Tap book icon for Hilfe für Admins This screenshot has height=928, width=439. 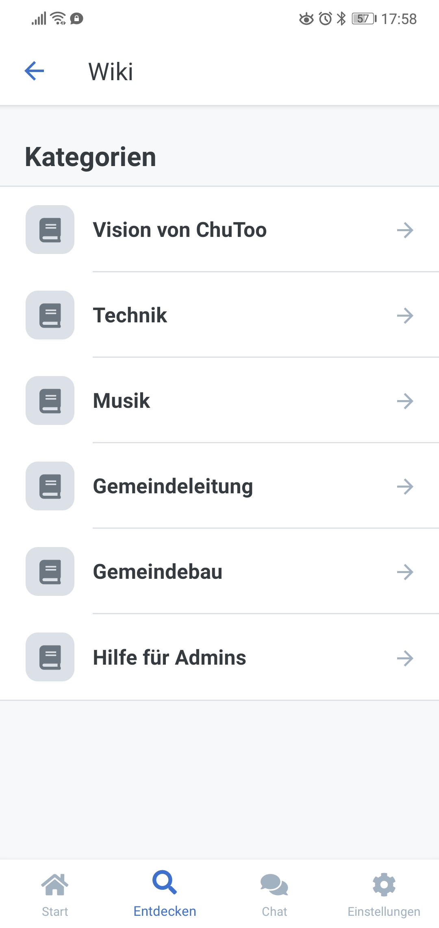pyautogui.click(x=50, y=657)
